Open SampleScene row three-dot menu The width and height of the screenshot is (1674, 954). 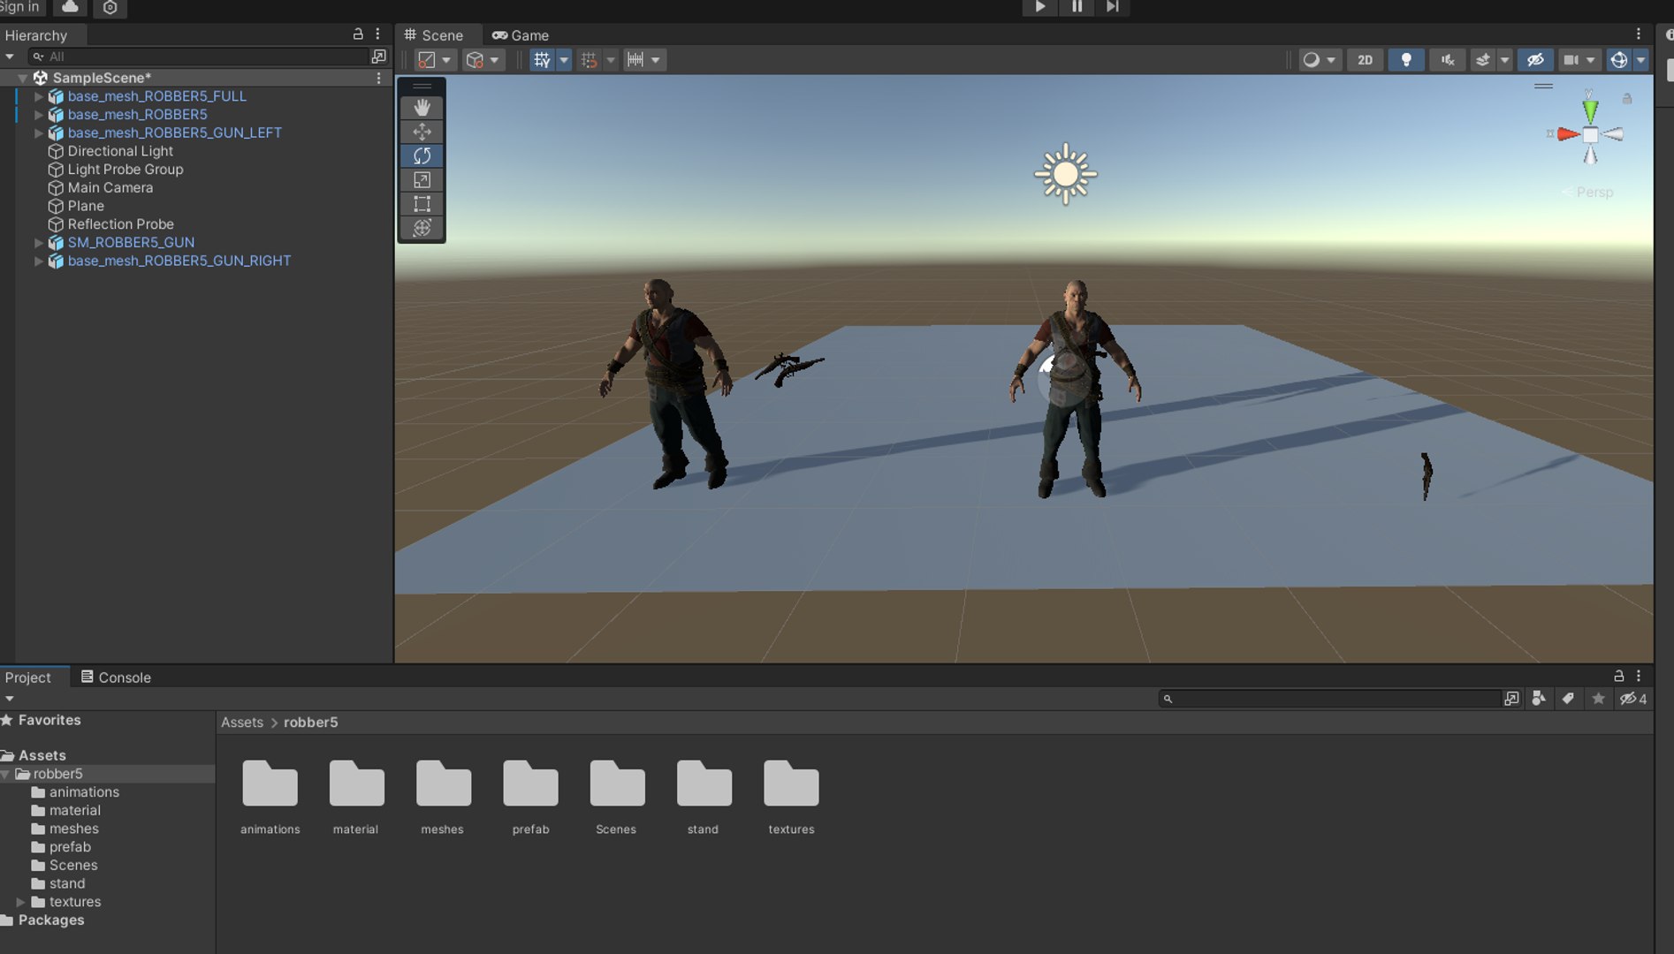[378, 78]
